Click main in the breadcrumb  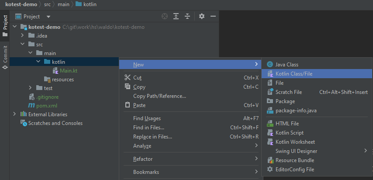63,4
